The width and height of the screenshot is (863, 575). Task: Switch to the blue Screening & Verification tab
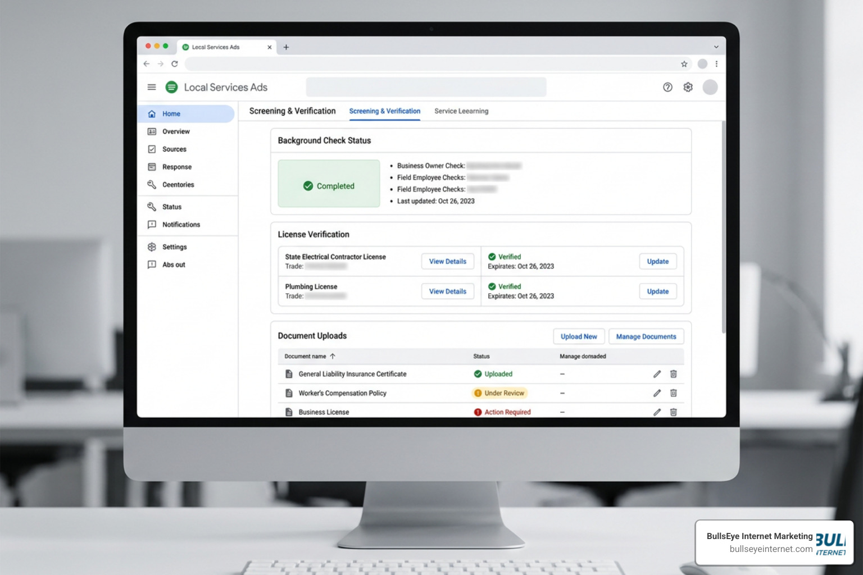click(385, 111)
